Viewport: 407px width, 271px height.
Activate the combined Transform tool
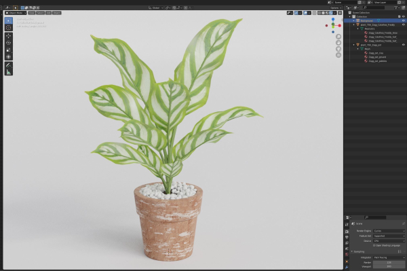(x=9, y=57)
